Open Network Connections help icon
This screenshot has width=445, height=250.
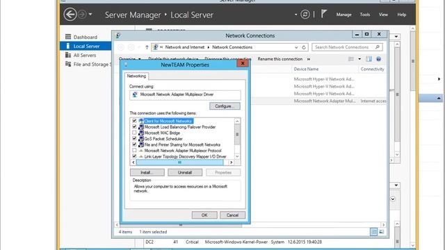pos(378,59)
